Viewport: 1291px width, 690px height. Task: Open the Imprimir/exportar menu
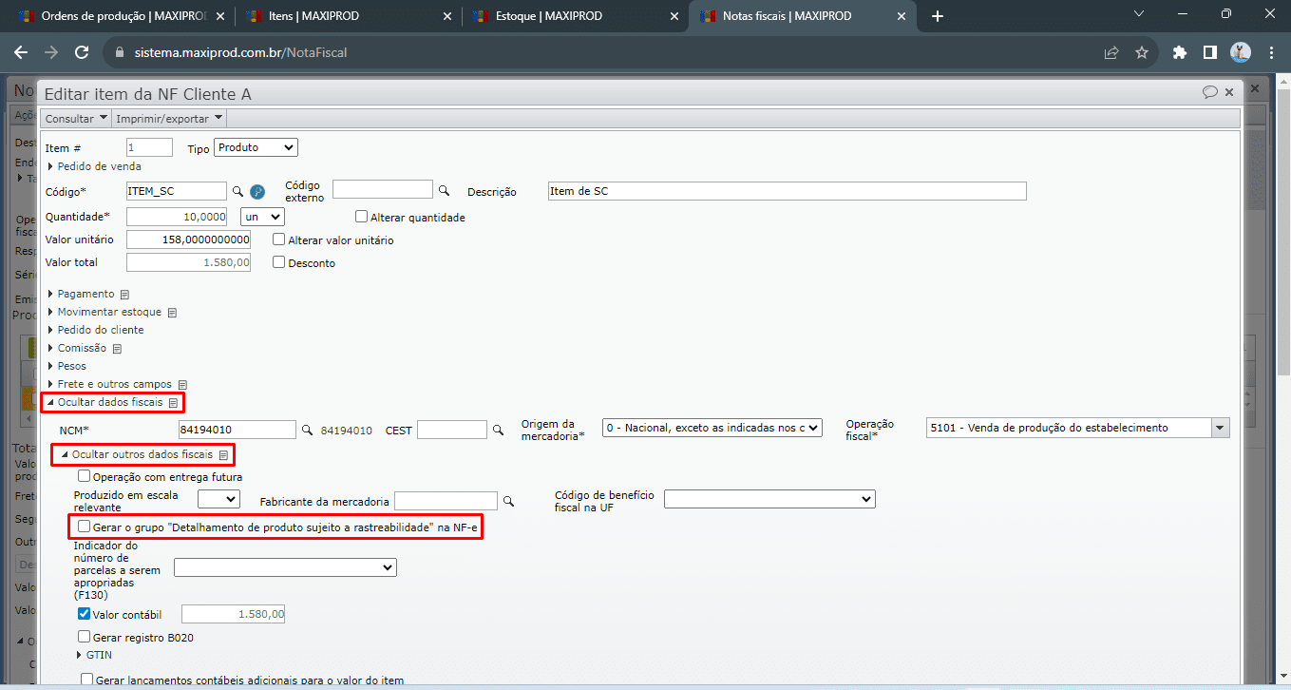pyautogui.click(x=169, y=118)
